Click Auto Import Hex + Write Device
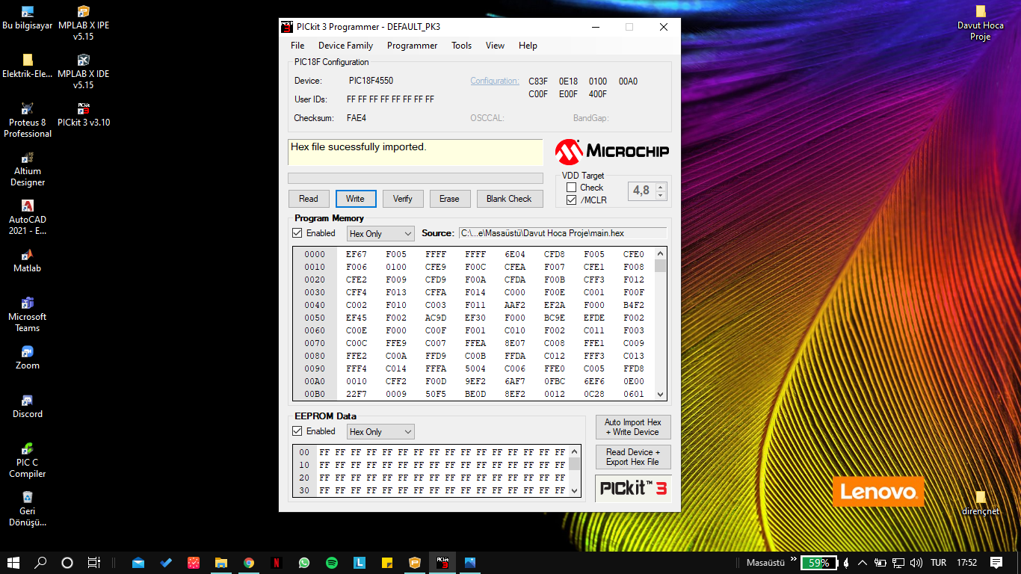Viewport: 1021px width, 574px height. coord(632,428)
